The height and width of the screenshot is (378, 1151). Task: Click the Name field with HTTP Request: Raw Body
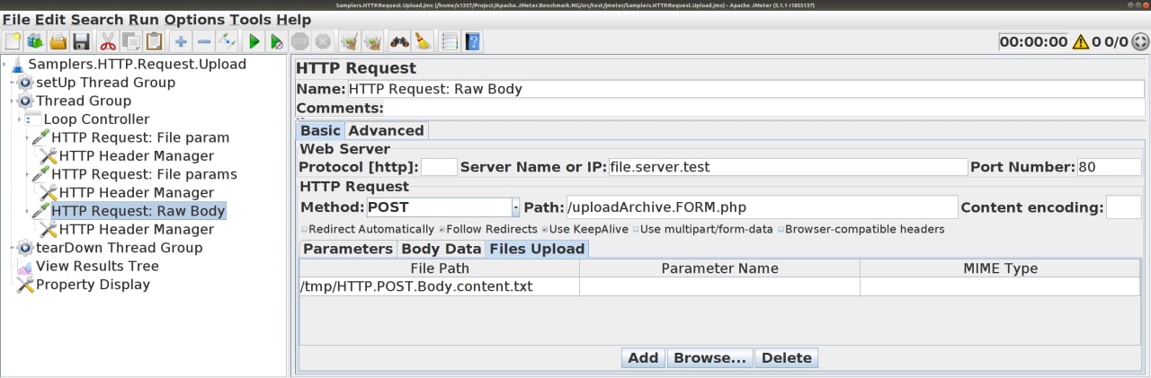coord(746,89)
